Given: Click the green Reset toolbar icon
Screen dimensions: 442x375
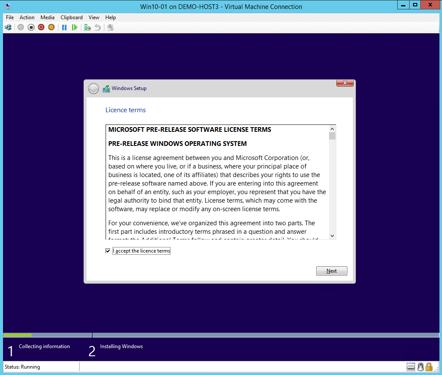Looking at the screenshot, I should [75, 27].
